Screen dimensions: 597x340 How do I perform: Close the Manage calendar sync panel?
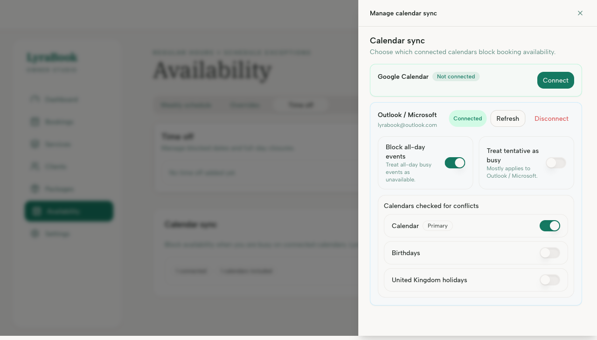coord(580,13)
